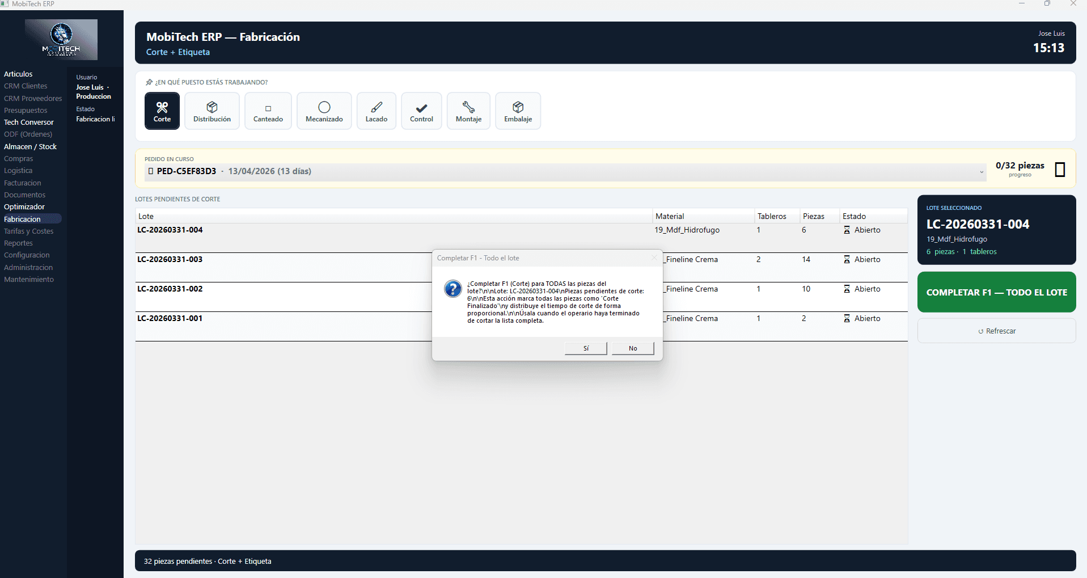
Task: Open the Control workstation
Action: click(421, 111)
